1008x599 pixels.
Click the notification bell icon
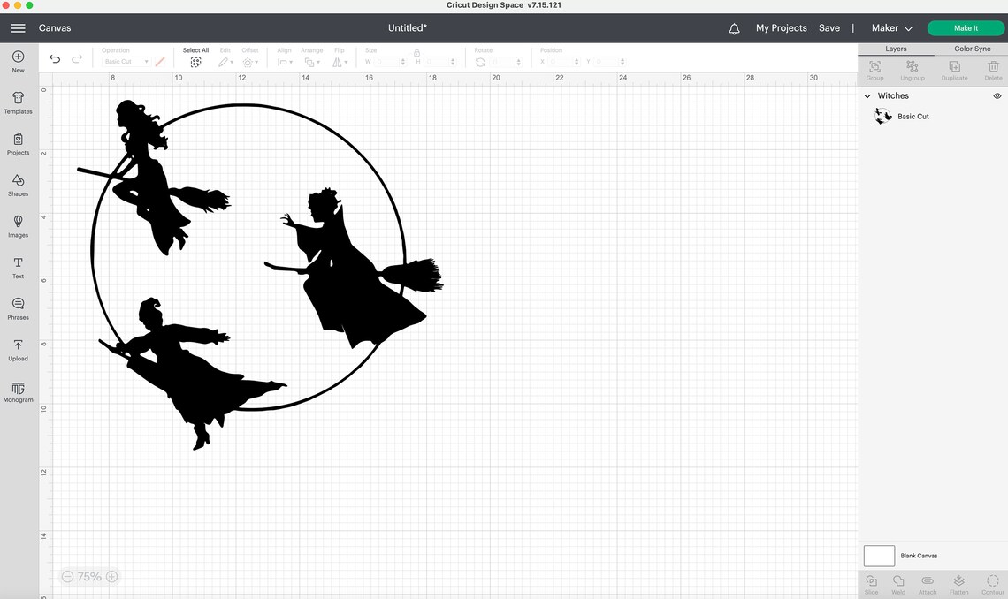(x=734, y=28)
